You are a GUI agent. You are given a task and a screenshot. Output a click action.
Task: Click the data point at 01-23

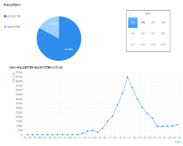point(137,99)
